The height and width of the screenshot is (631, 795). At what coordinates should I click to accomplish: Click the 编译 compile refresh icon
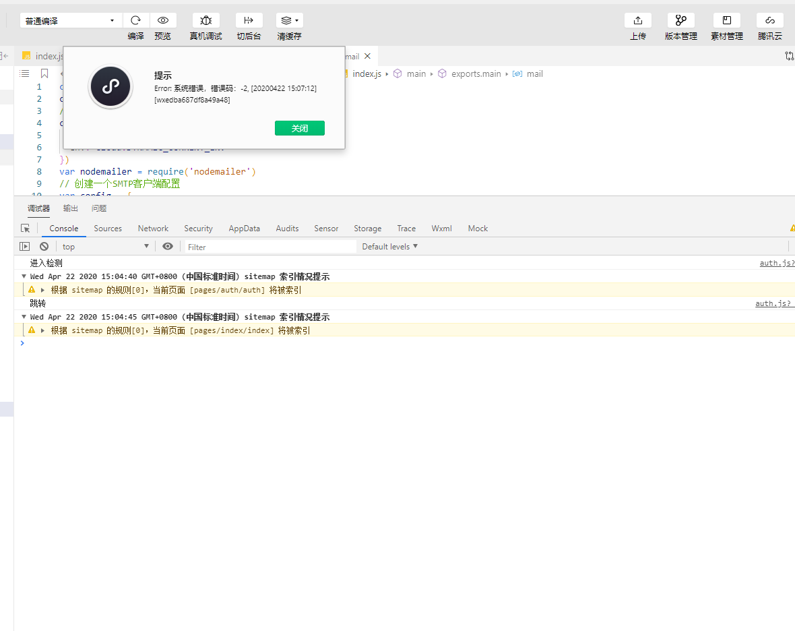(135, 20)
